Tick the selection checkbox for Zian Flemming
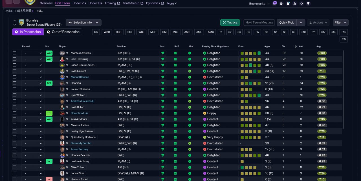Screen dimensions: 361x181 pos(15,59)
